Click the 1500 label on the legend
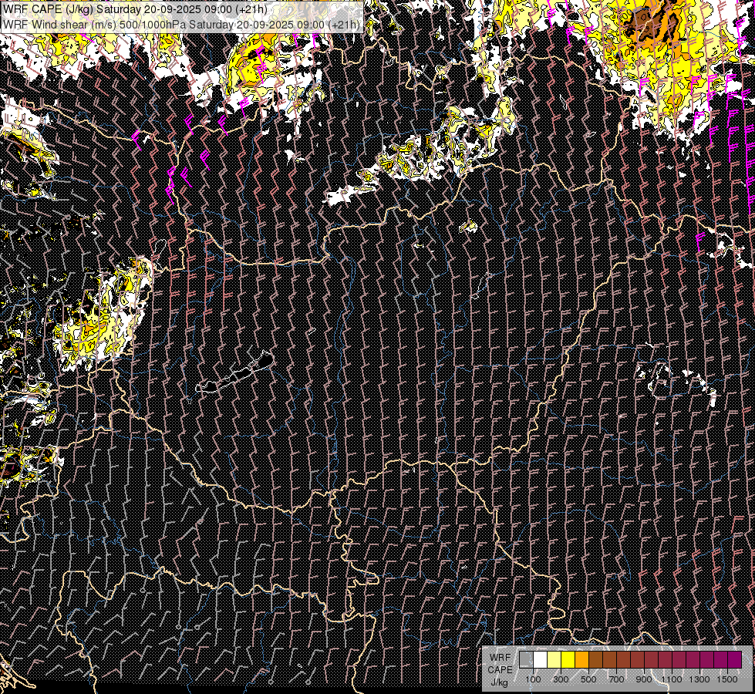 pyautogui.click(x=727, y=679)
